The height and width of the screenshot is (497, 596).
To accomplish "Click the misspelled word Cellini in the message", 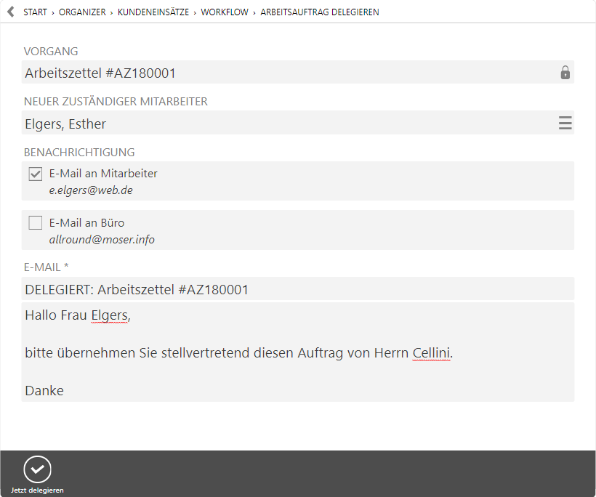I will pyautogui.click(x=431, y=353).
